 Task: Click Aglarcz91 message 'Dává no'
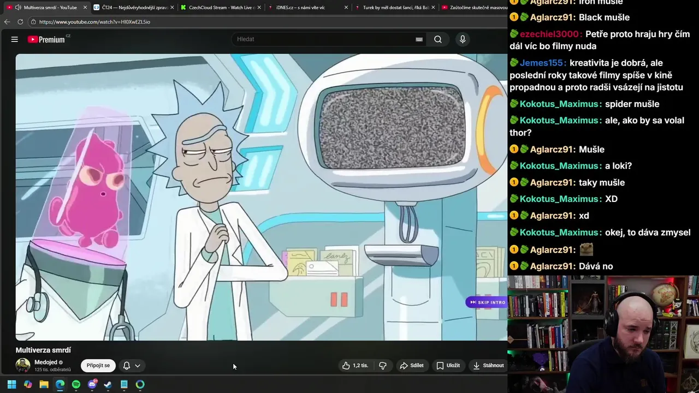coord(596,266)
